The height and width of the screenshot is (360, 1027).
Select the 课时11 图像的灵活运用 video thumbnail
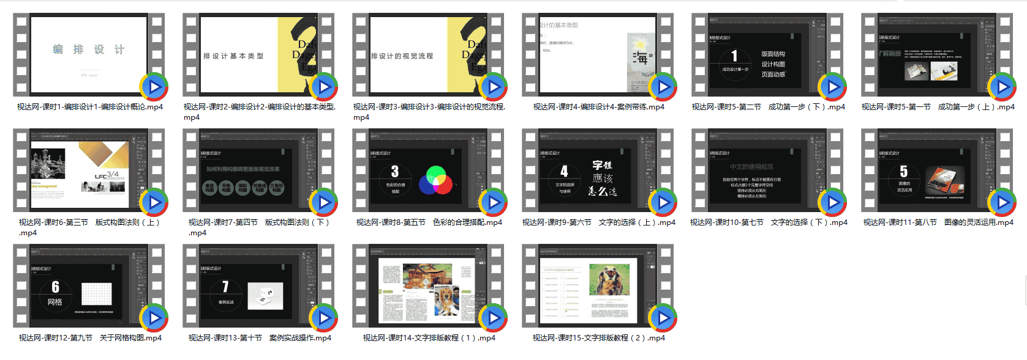point(938,170)
